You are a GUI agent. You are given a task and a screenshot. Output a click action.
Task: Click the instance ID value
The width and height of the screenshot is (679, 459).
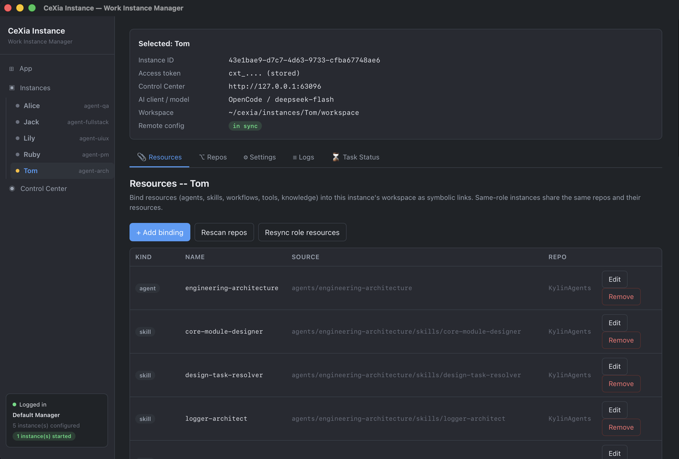[304, 60]
